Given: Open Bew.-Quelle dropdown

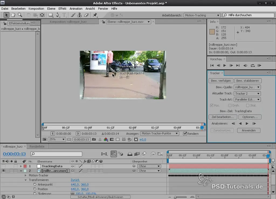Looking at the screenshot, I should tap(247, 87).
